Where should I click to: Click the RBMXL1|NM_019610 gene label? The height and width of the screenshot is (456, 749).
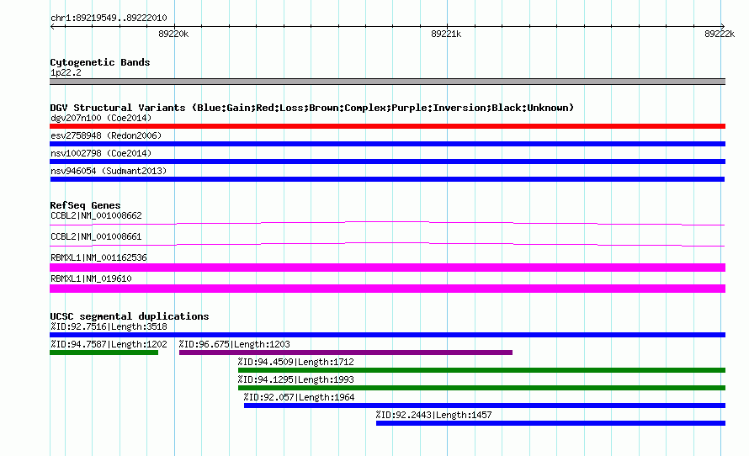[91, 278]
